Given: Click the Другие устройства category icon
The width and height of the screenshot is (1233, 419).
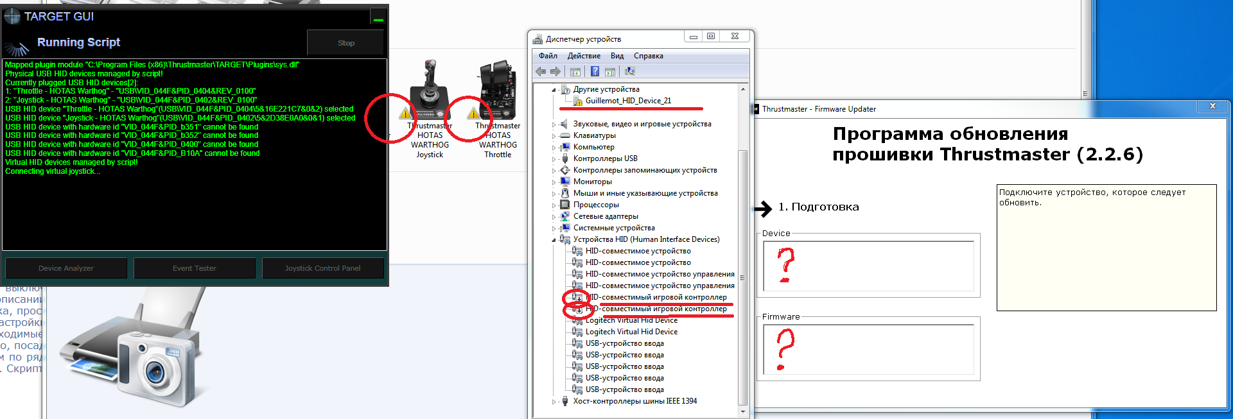Looking at the screenshot, I should coord(565,89).
